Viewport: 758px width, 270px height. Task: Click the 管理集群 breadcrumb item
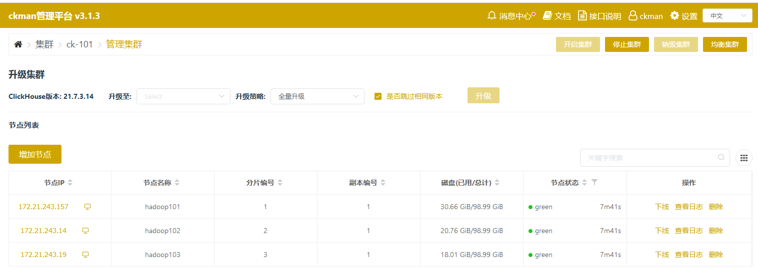coord(124,44)
